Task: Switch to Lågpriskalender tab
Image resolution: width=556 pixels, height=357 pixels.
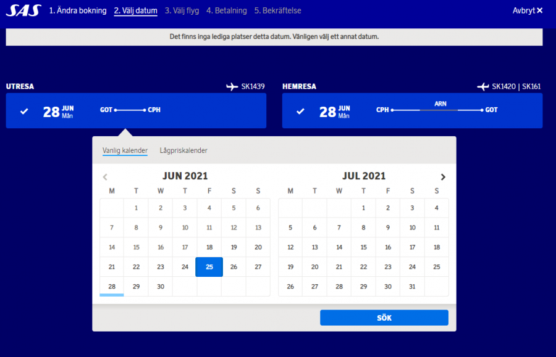Action: 183,150
